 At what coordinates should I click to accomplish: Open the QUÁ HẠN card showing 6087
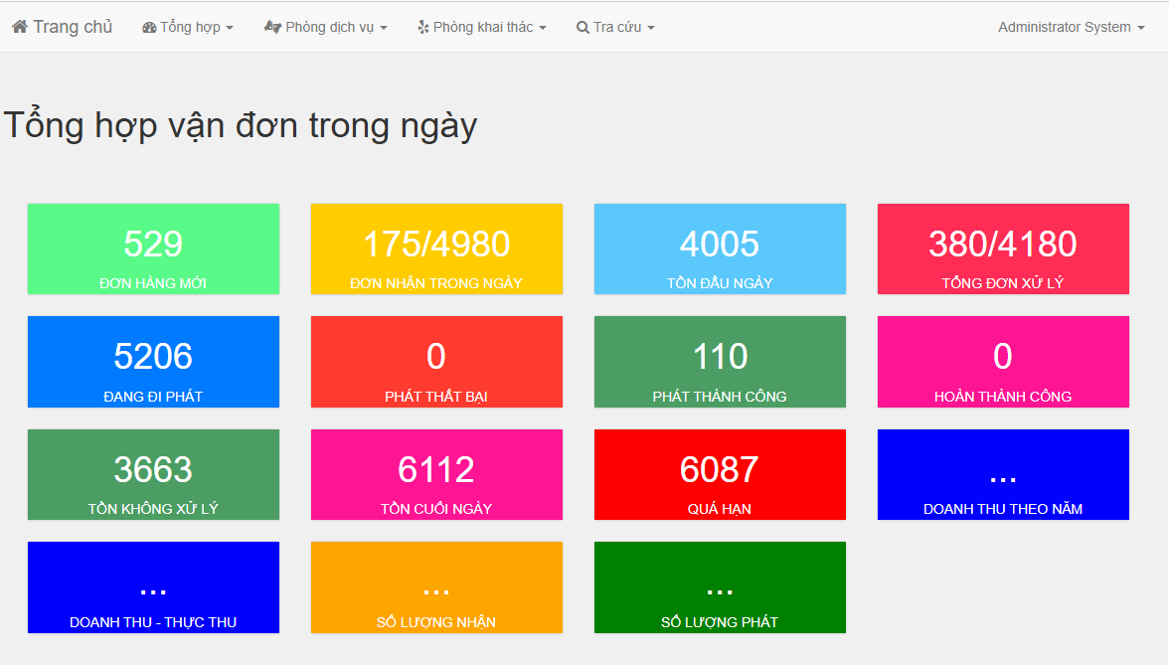(720, 475)
